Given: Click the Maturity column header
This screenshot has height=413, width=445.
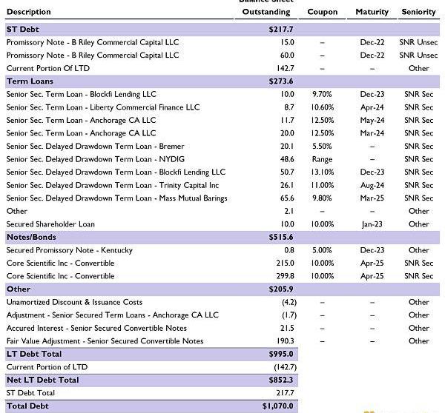Looking at the screenshot, I should click(372, 12).
